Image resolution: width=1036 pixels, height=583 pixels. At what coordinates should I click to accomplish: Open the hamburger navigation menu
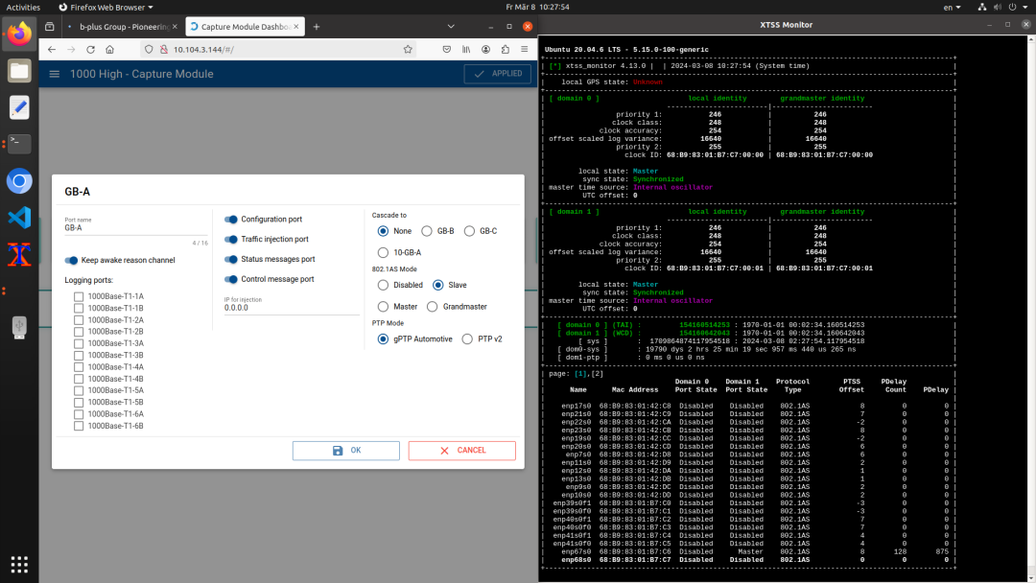(x=54, y=74)
